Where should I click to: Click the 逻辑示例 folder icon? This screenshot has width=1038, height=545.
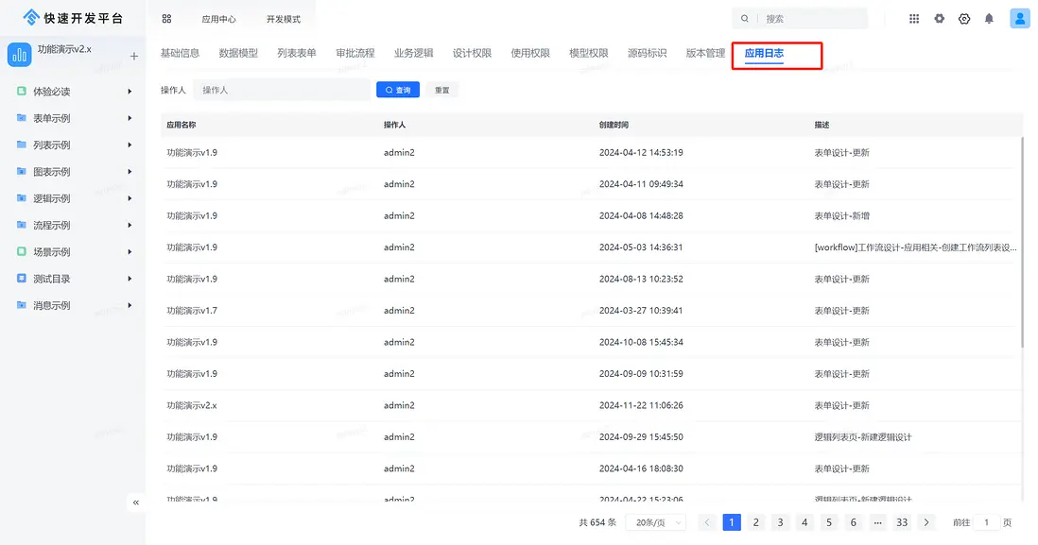click(x=21, y=198)
